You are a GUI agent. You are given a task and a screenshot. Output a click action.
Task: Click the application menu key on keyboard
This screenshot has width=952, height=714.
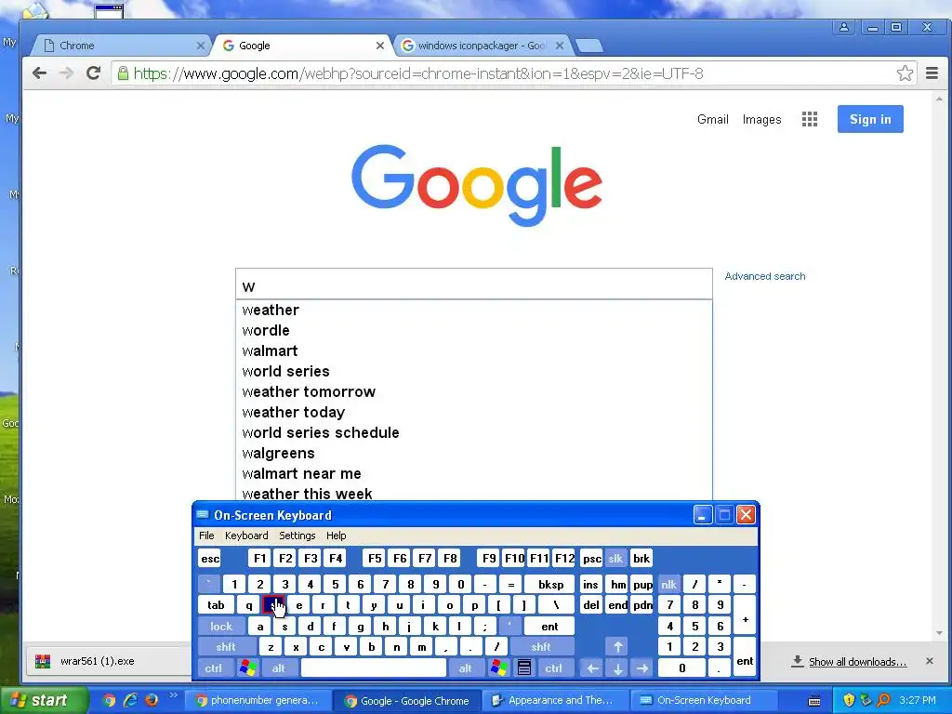[x=524, y=668]
